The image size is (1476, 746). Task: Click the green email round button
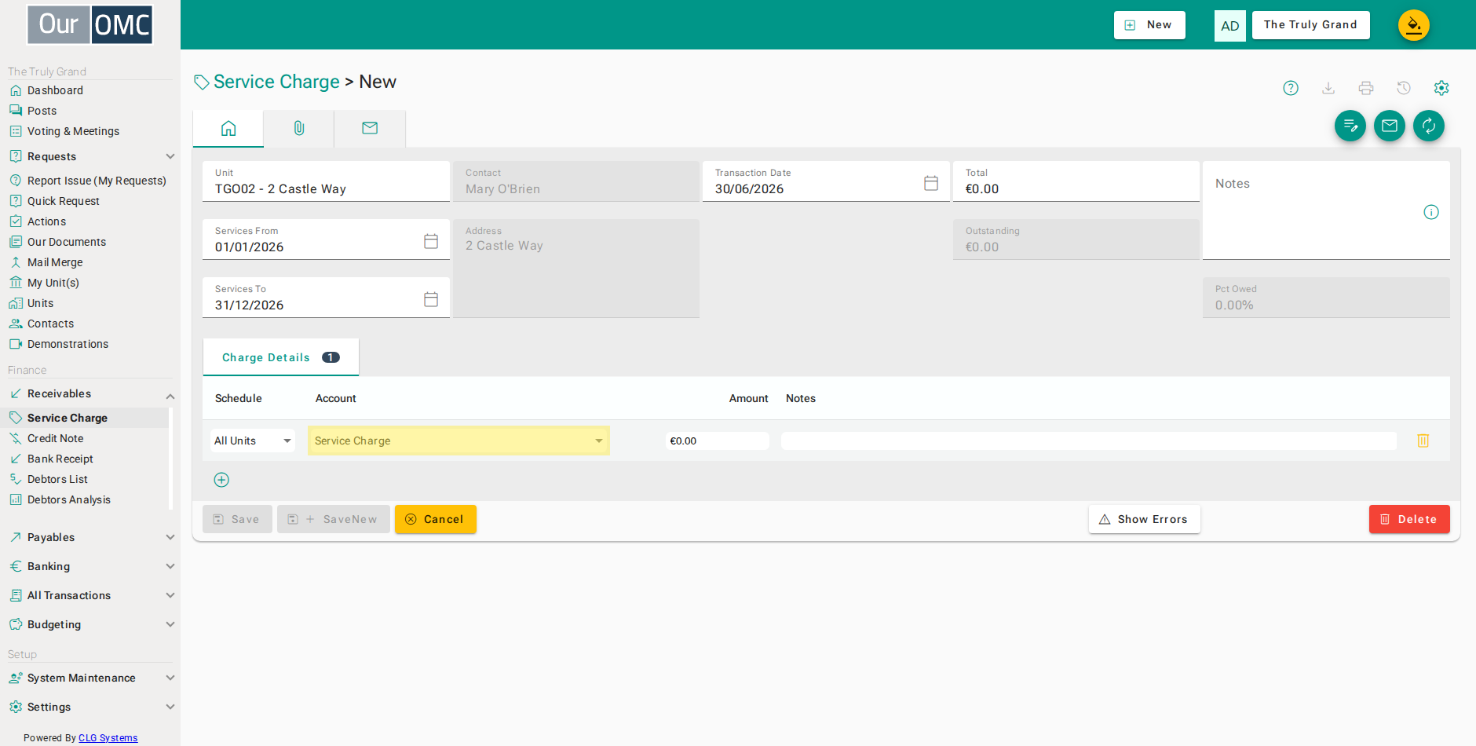coord(1390,126)
